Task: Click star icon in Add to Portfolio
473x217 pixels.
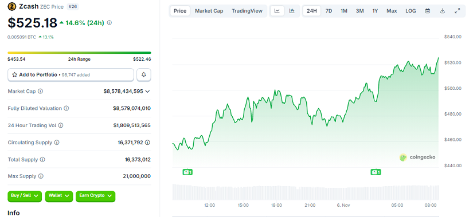Action: pyautogui.click(x=14, y=75)
